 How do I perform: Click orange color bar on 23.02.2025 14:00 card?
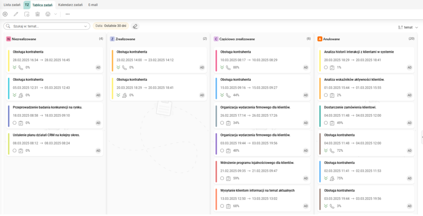(x=112, y=60)
